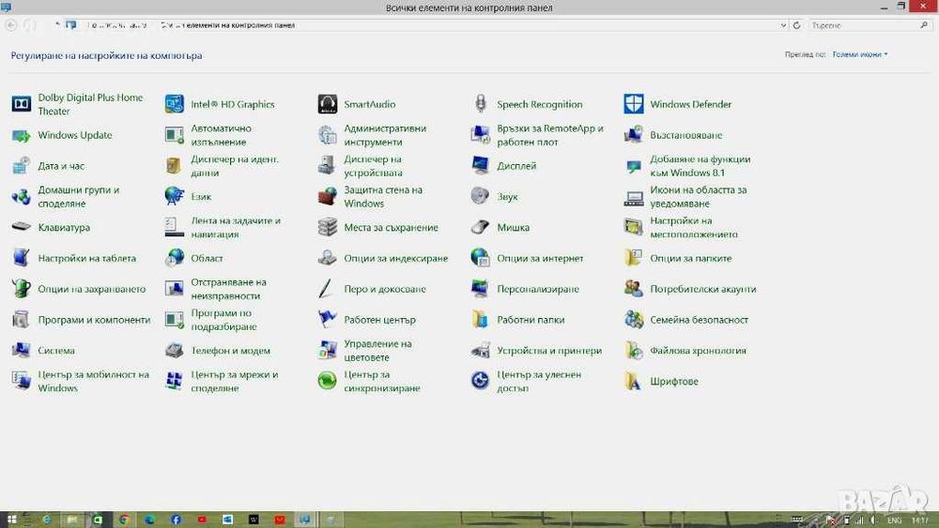This screenshot has height=528, width=939.
Task: Open Dolby Digital Plus Home Theater icon
Action: point(22,104)
